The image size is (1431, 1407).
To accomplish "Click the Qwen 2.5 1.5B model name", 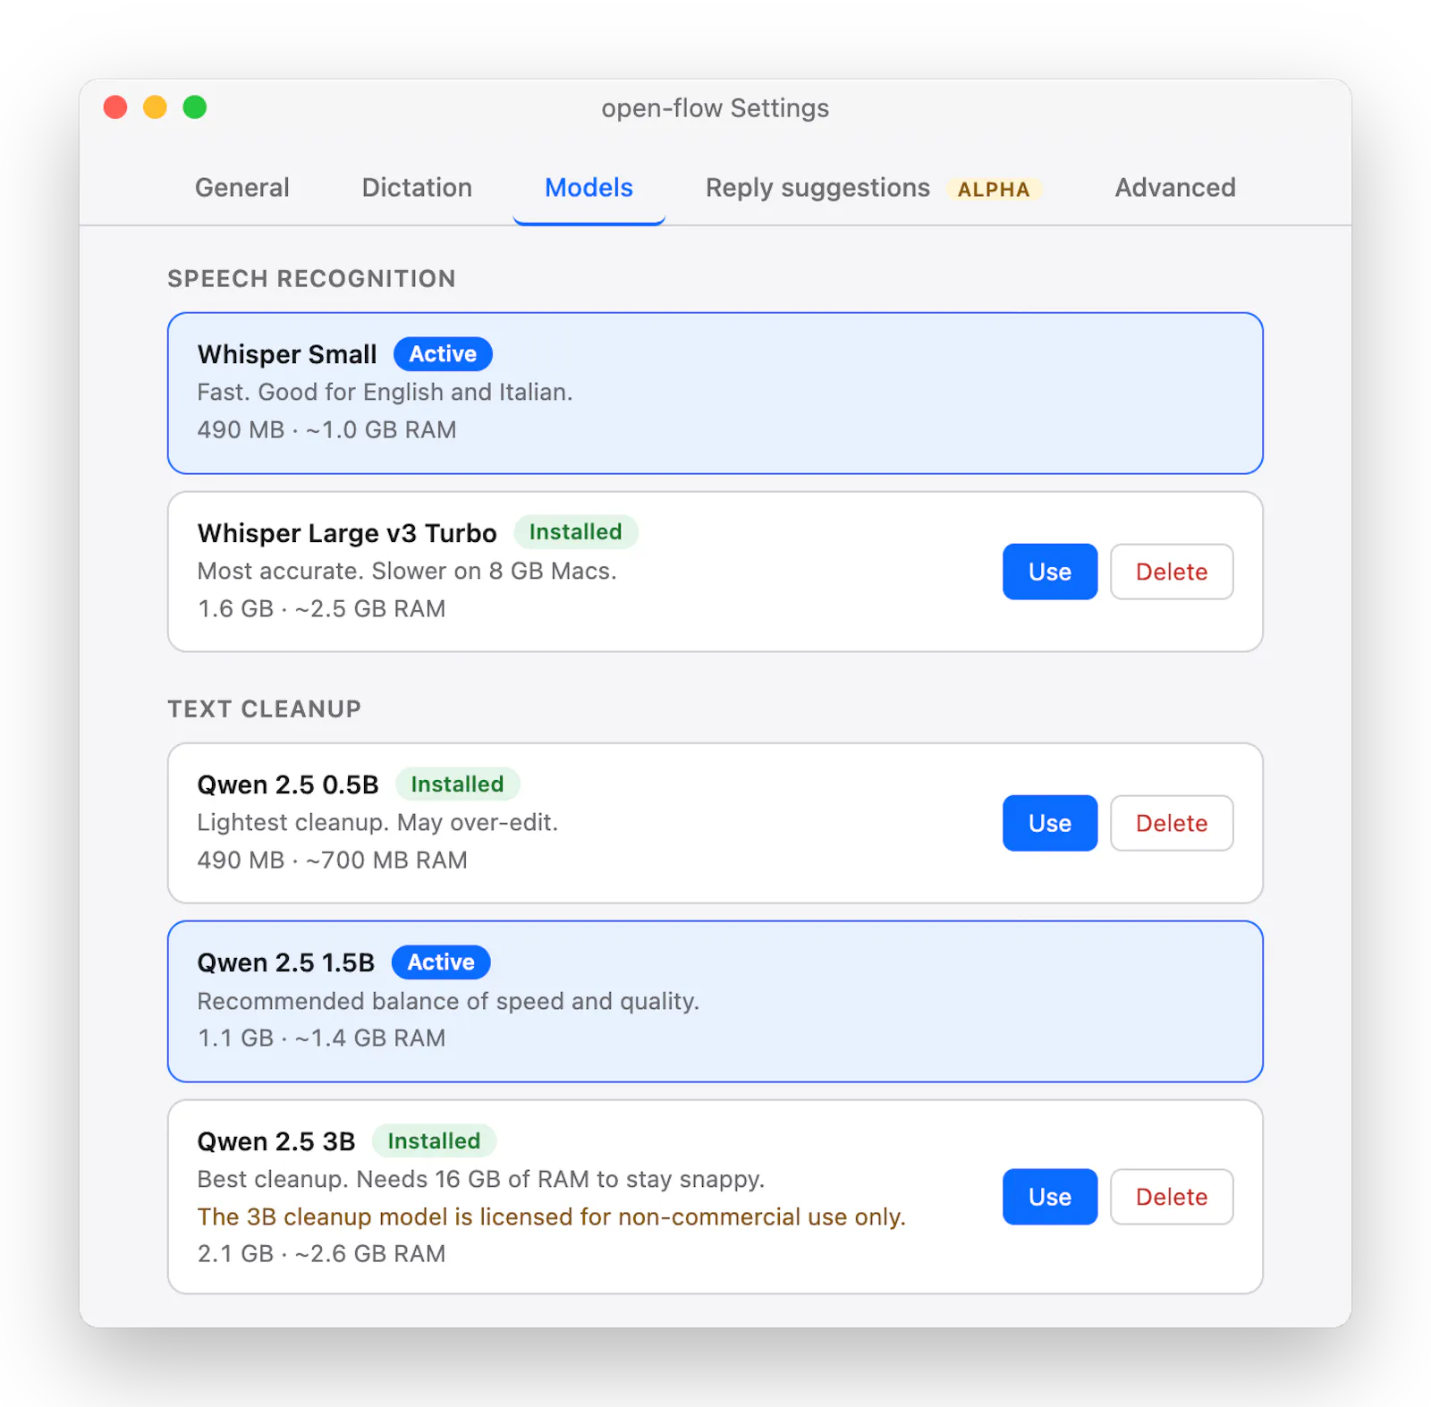I will tap(286, 962).
